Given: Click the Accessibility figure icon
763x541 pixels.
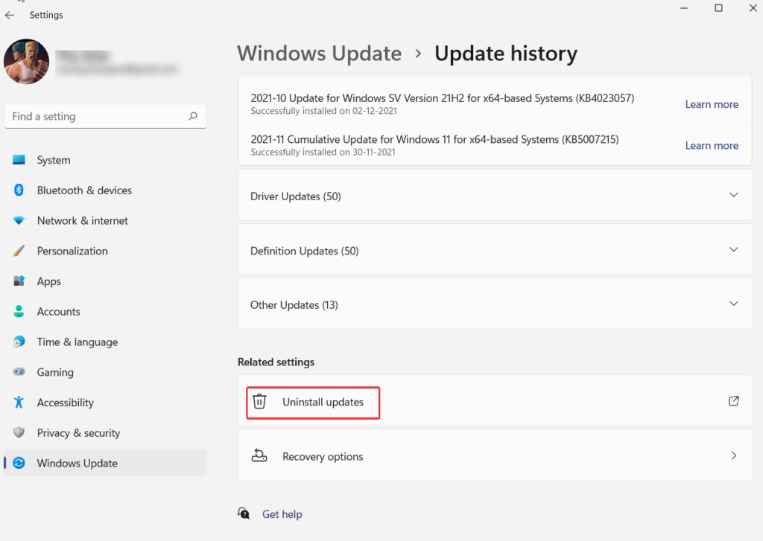Looking at the screenshot, I should (x=19, y=402).
